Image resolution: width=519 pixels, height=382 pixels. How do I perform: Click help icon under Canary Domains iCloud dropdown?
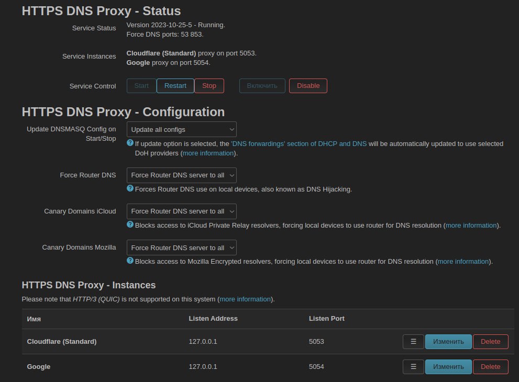click(130, 224)
